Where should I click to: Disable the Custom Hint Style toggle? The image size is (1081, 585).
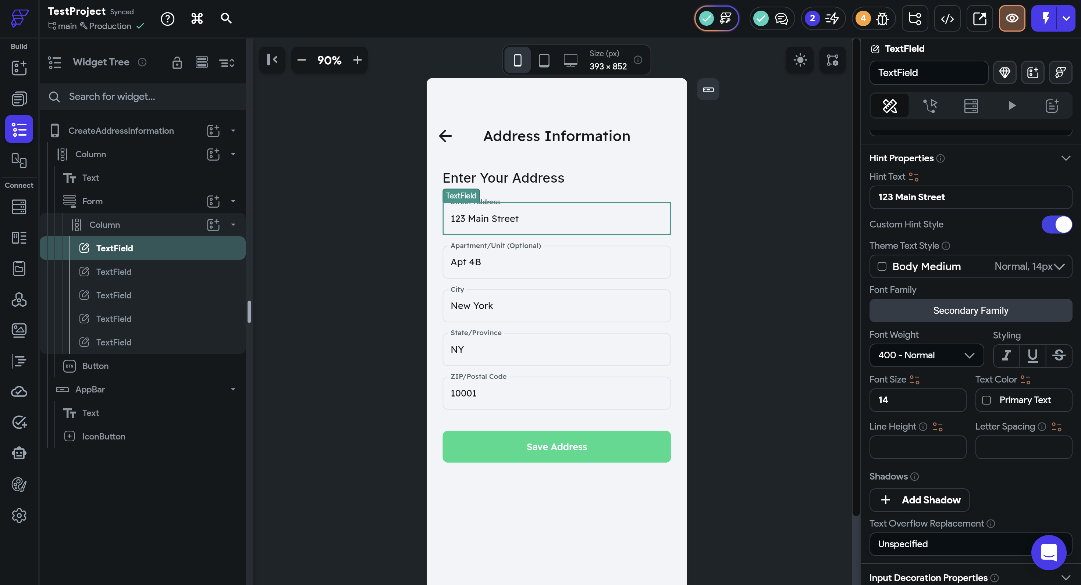point(1056,225)
